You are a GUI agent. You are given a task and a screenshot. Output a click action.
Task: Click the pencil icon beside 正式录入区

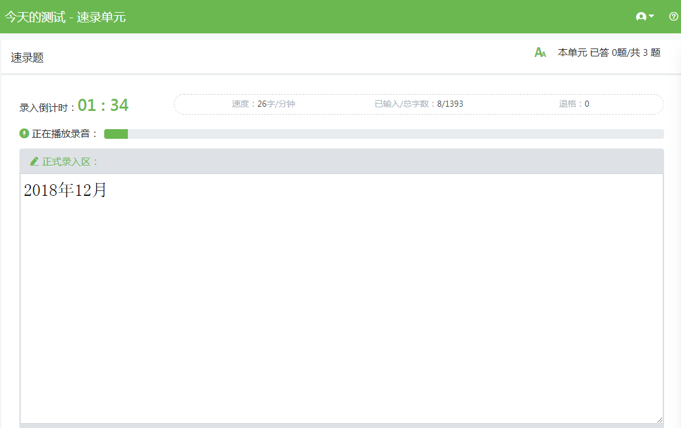click(35, 162)
